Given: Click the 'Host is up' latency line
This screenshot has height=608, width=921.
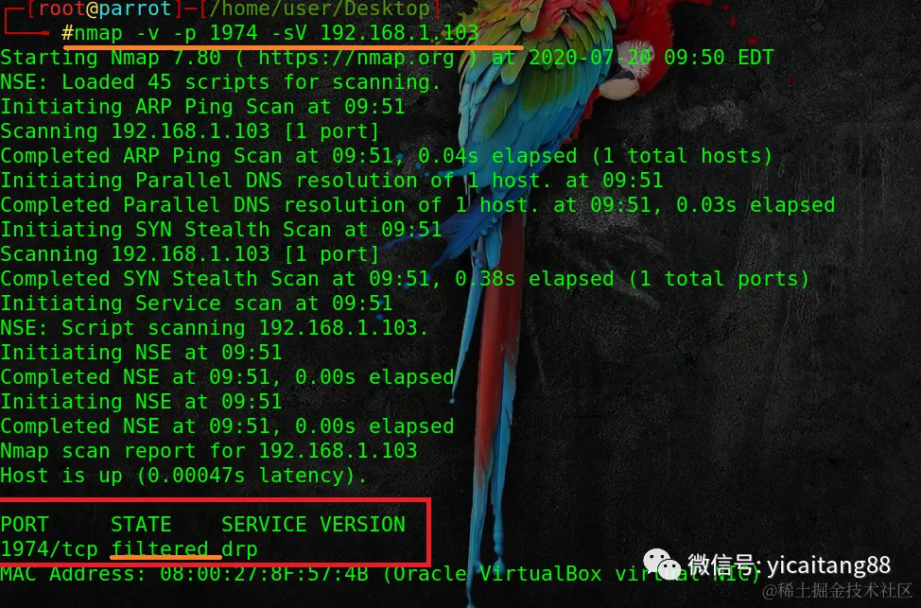Looking at the screenshot, I should [x=183, y=476].
